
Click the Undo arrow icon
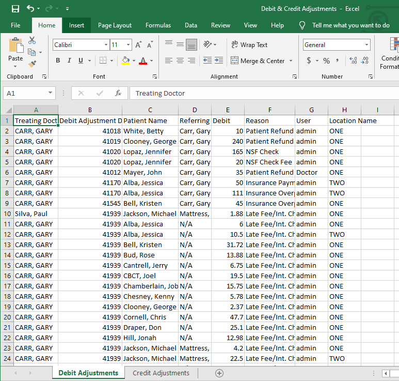(30, 9)
